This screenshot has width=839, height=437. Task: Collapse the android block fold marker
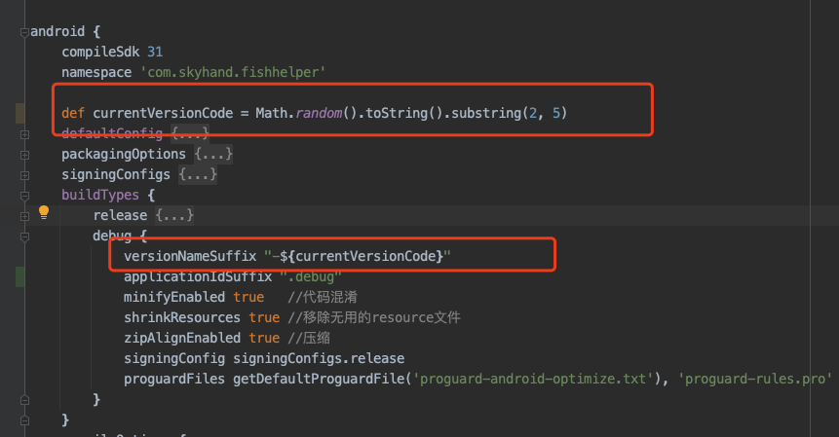[24, 32]
